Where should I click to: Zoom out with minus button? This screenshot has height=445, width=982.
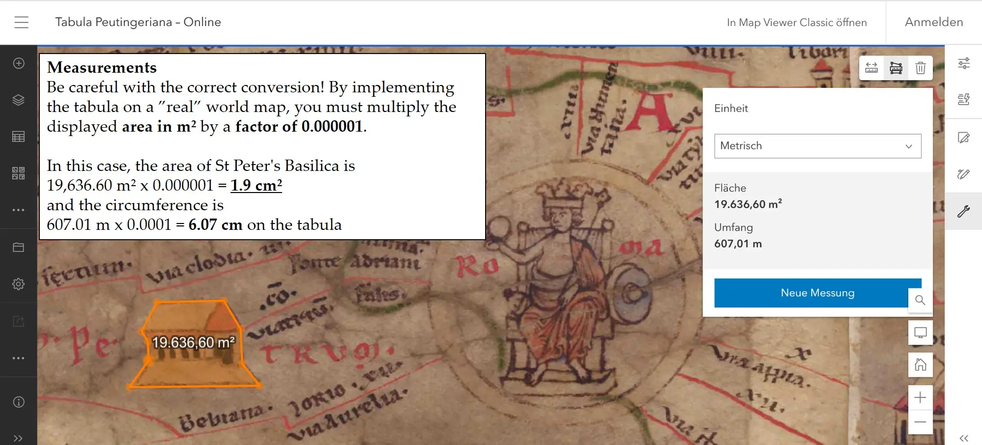[920, 422]
